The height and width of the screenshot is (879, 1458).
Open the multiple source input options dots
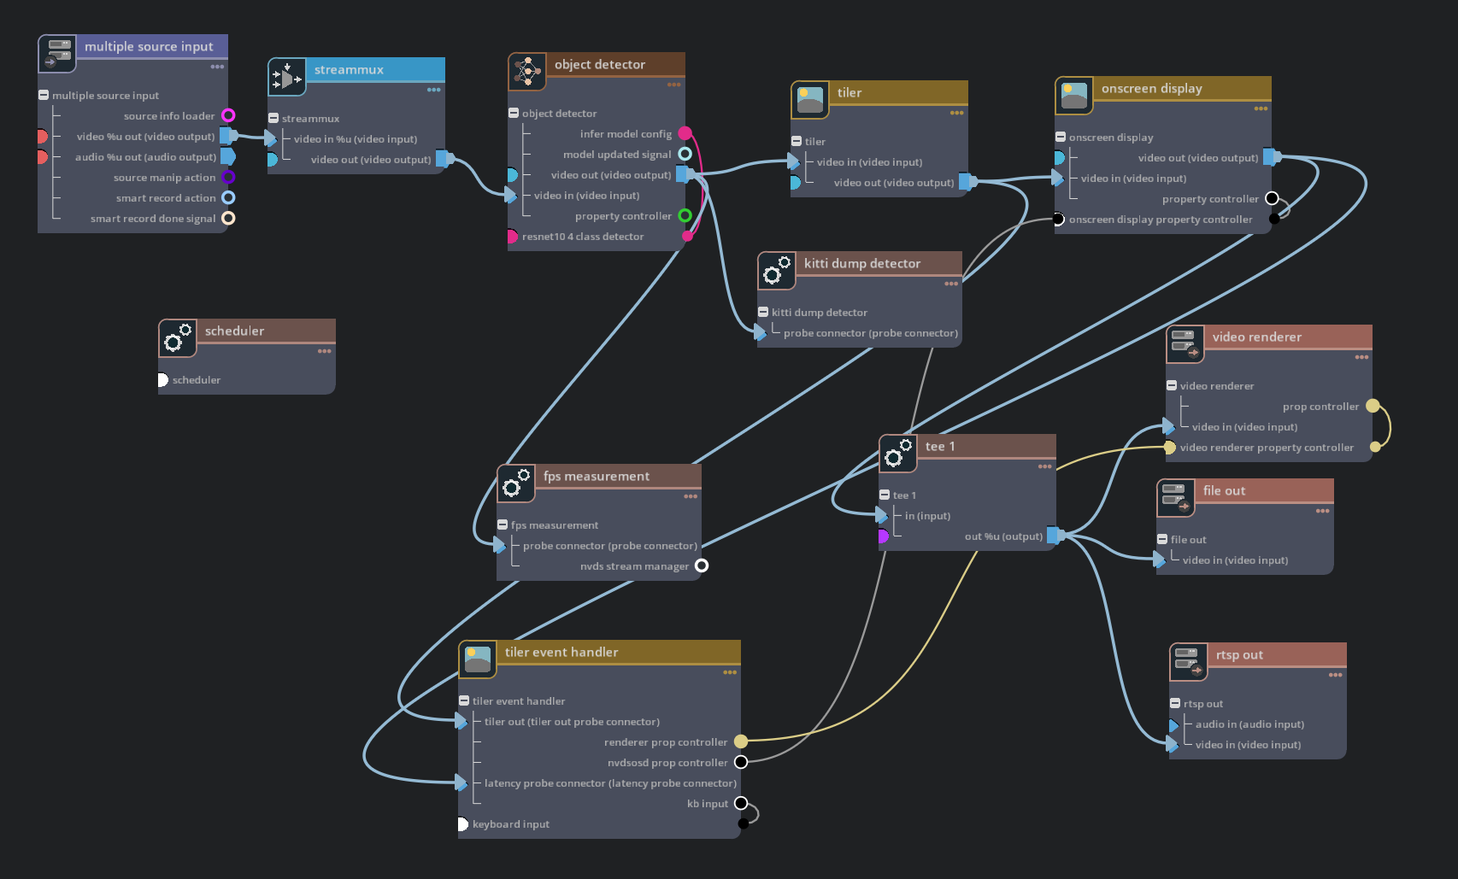pos(218,67)
